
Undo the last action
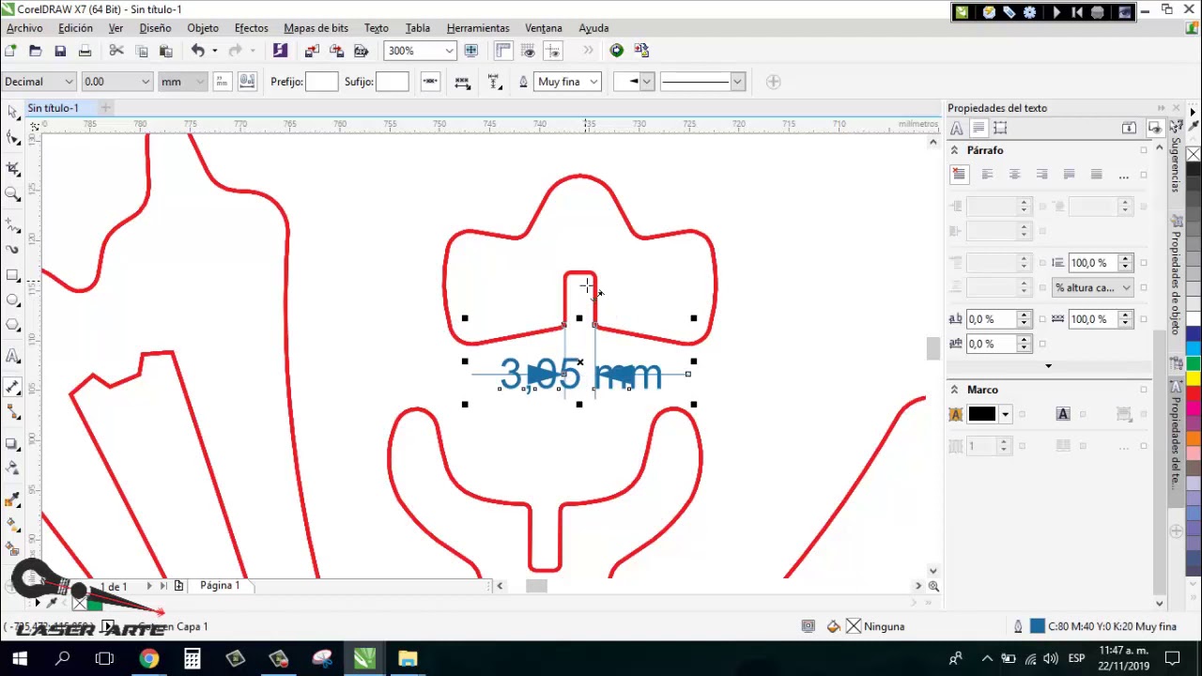(x=197, y=51)
